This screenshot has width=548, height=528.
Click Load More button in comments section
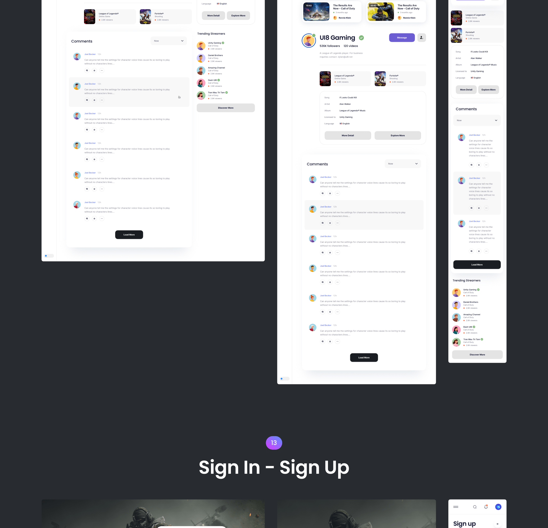[x=129, y=234]
